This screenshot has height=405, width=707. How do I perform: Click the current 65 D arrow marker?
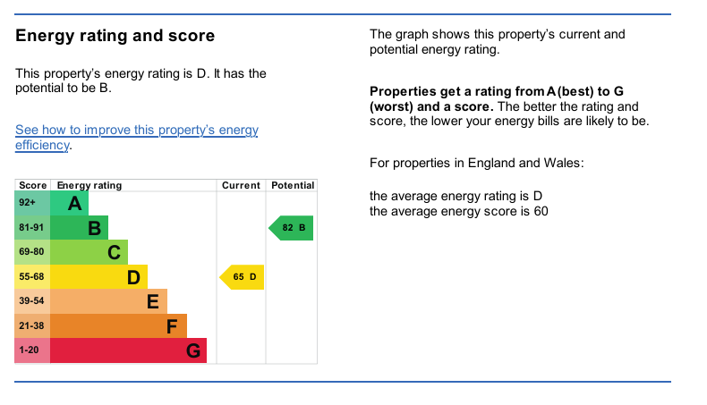pyautogui.click(x=242, y=277)
